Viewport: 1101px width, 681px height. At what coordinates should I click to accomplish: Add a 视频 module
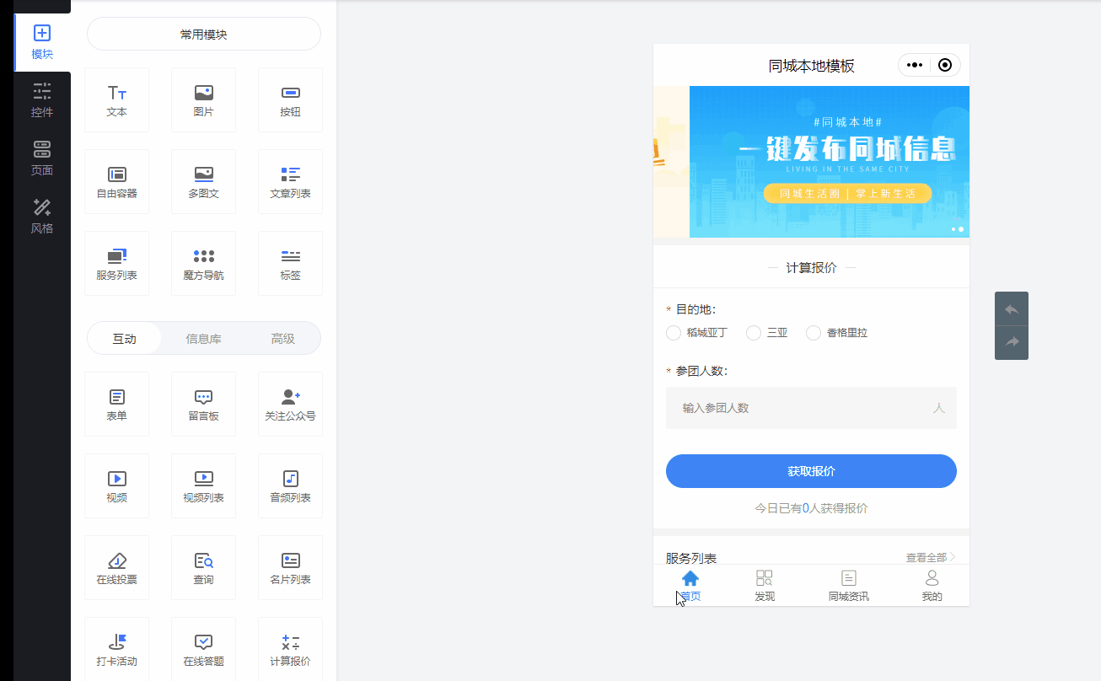117,486
